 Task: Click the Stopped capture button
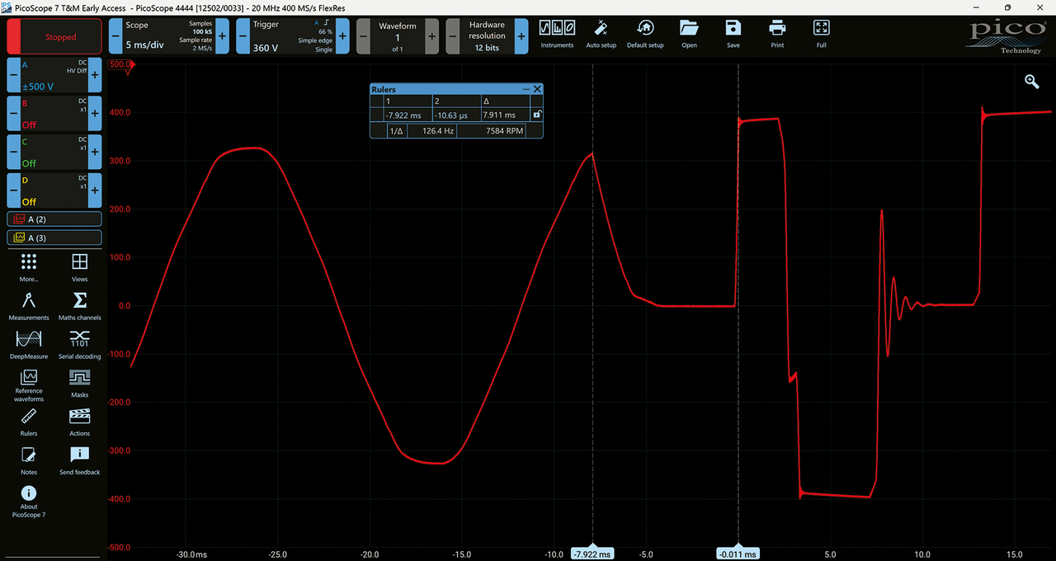click(54, 37)
